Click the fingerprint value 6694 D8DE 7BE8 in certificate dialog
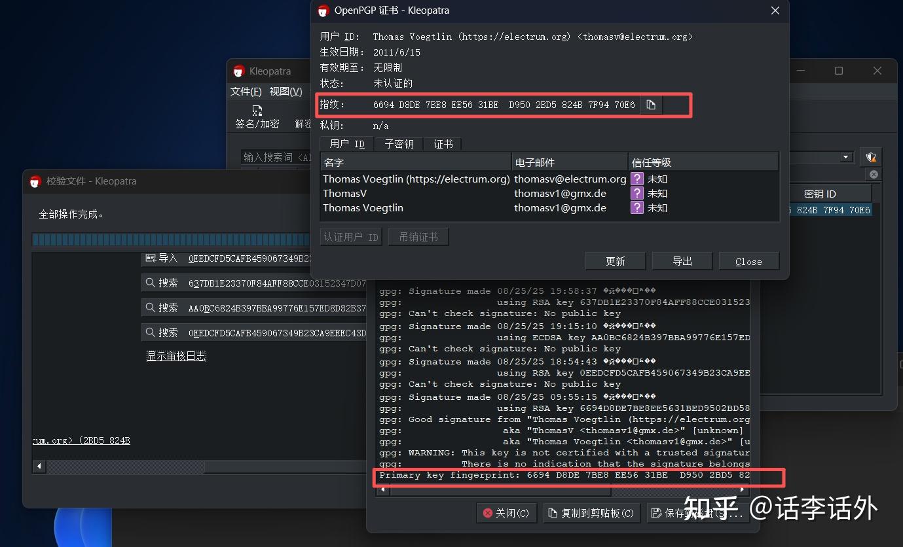The image size is (903, 547). (504, 105)
